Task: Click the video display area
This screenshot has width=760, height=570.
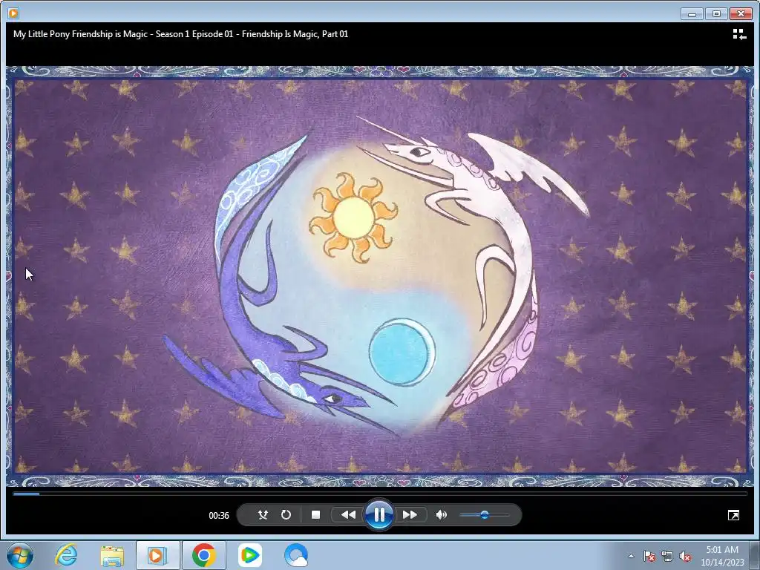Action: point(380,276)
